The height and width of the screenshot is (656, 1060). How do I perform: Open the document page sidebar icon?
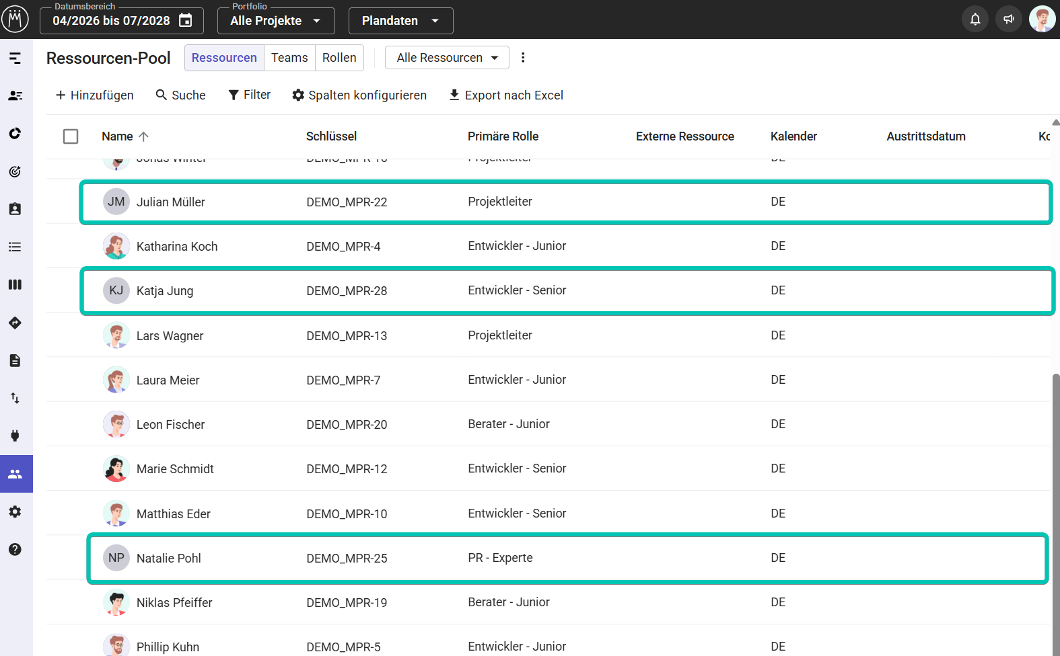pyautogui.click(x=15, y=360)
